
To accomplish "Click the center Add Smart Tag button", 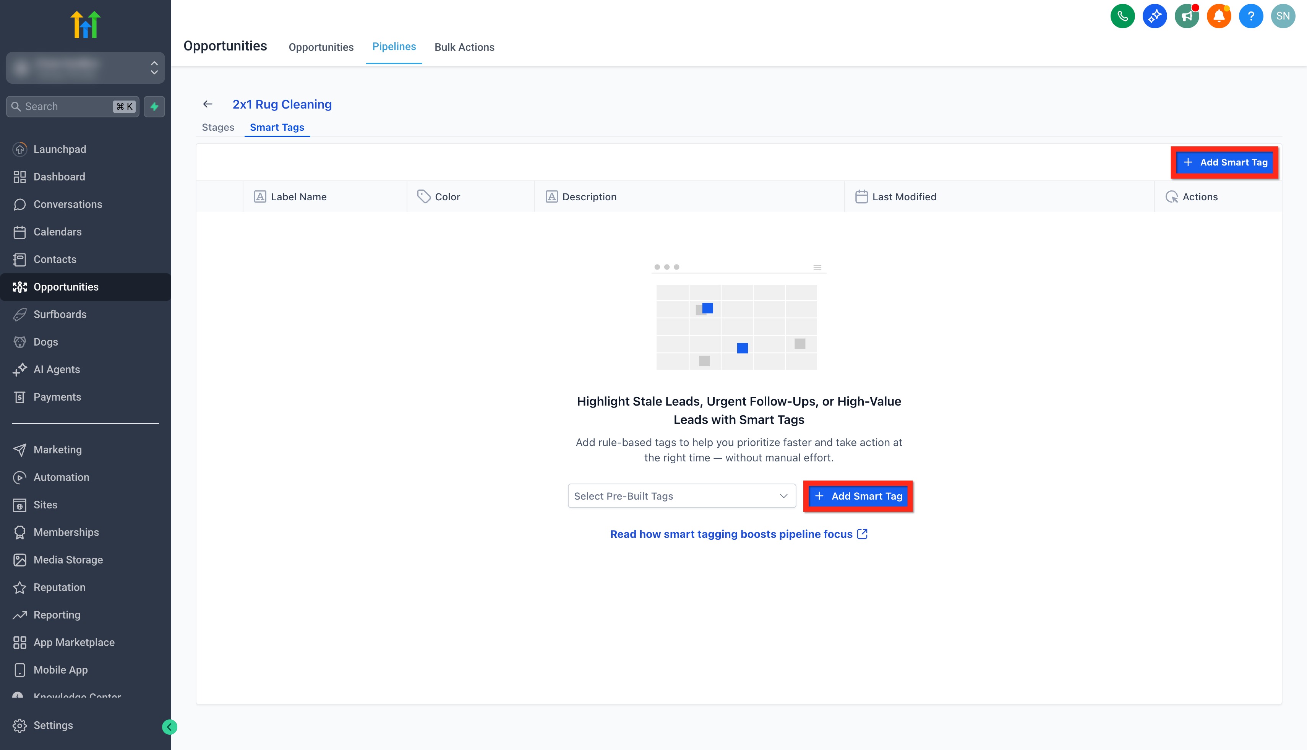I will tap(858, 496).
